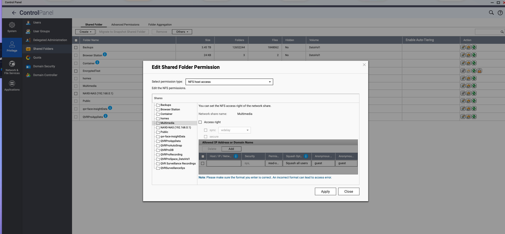The image size is (505, 234).
Task: Tick the Backups folder row checkbox
Action: [76, 47]
